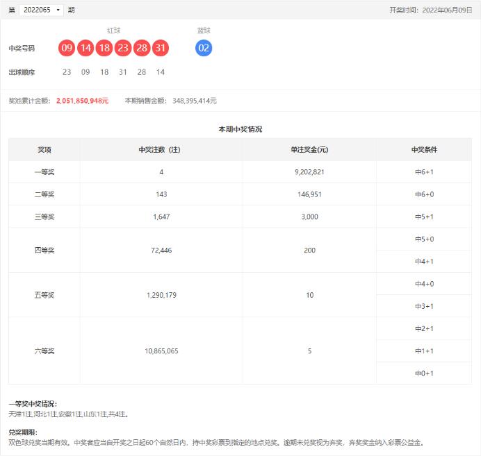The image size is (481, 456).
Task: Select the draw date 2022年06月09日 text
Action: coord(447,10)
